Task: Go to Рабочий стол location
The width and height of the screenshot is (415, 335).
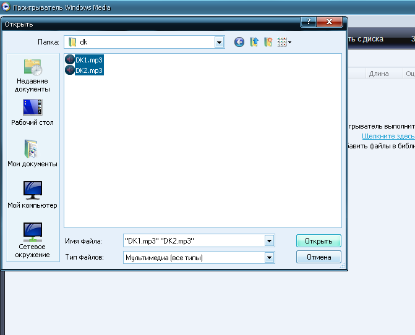Action: [x=32, y=112]
